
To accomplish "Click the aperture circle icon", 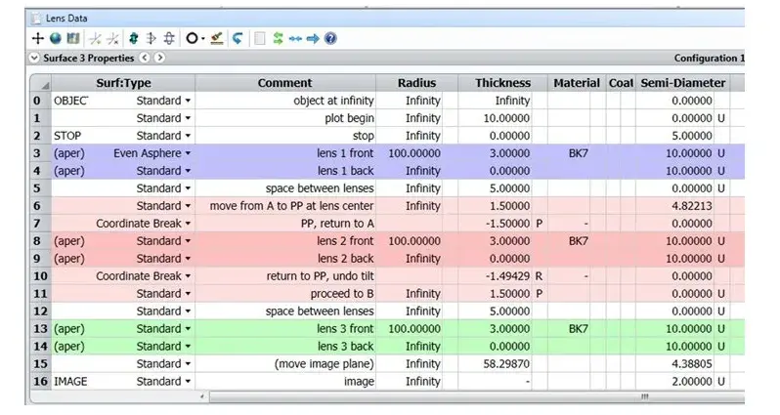I will (x=192, y=38).
